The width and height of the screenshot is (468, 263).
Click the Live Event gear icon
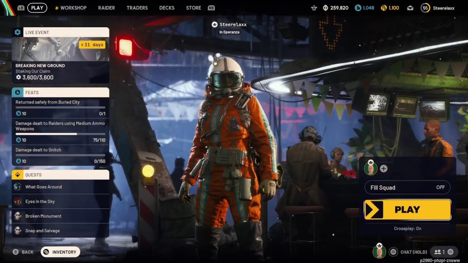click(x=18, y=32)
